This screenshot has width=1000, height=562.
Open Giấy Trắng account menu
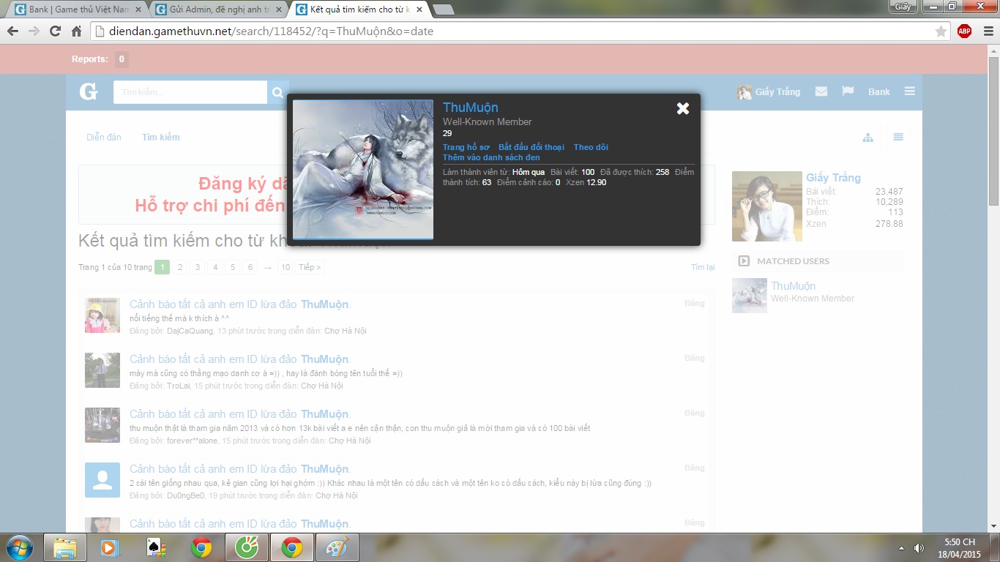769,91
